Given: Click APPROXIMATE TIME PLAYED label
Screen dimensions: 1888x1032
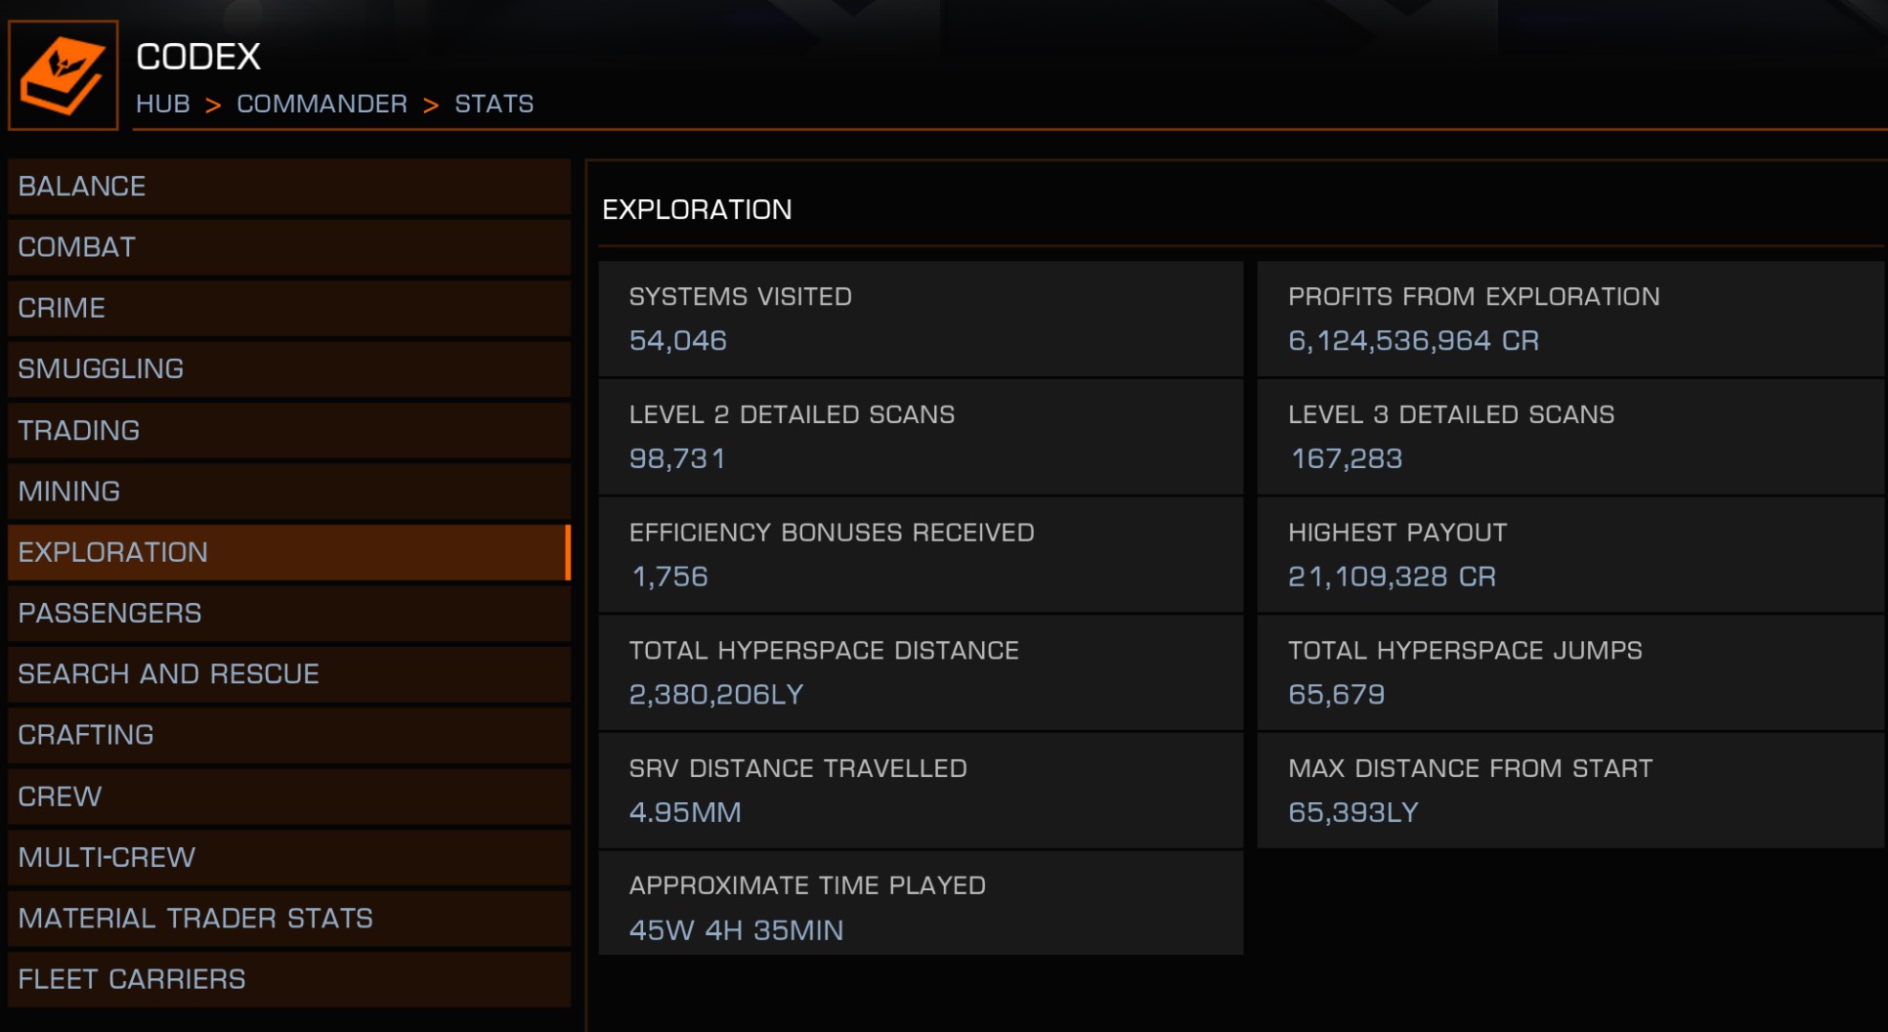Looking at the screenshot, I should point(807,886).
